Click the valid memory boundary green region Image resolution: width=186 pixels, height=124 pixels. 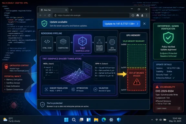[x=137, y=56]
